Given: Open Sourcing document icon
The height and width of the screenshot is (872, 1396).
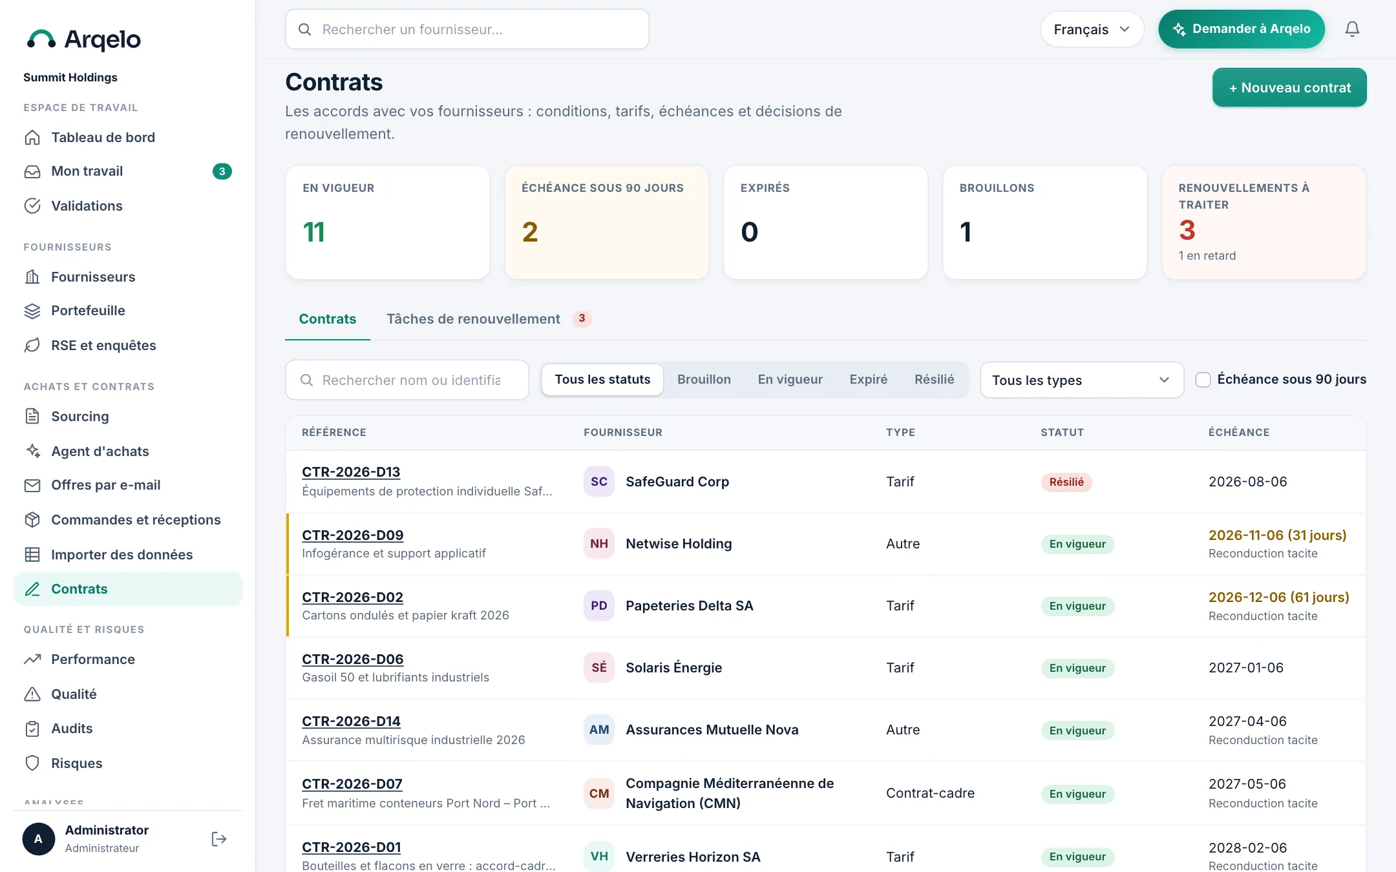Looking at the screenshot, I should 32,417.
